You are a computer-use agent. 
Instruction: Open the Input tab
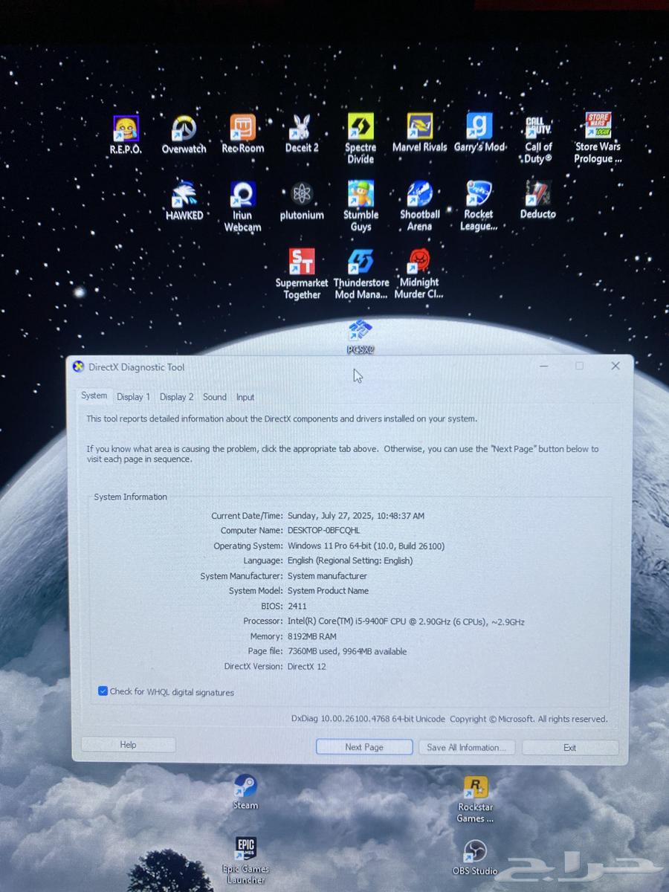245,397
